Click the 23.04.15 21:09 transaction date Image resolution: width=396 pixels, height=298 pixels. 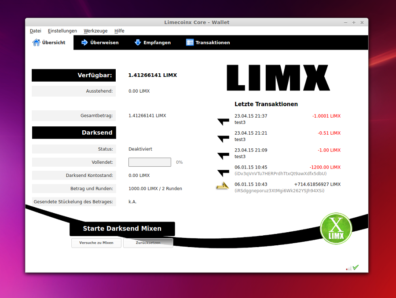point(251,151)
